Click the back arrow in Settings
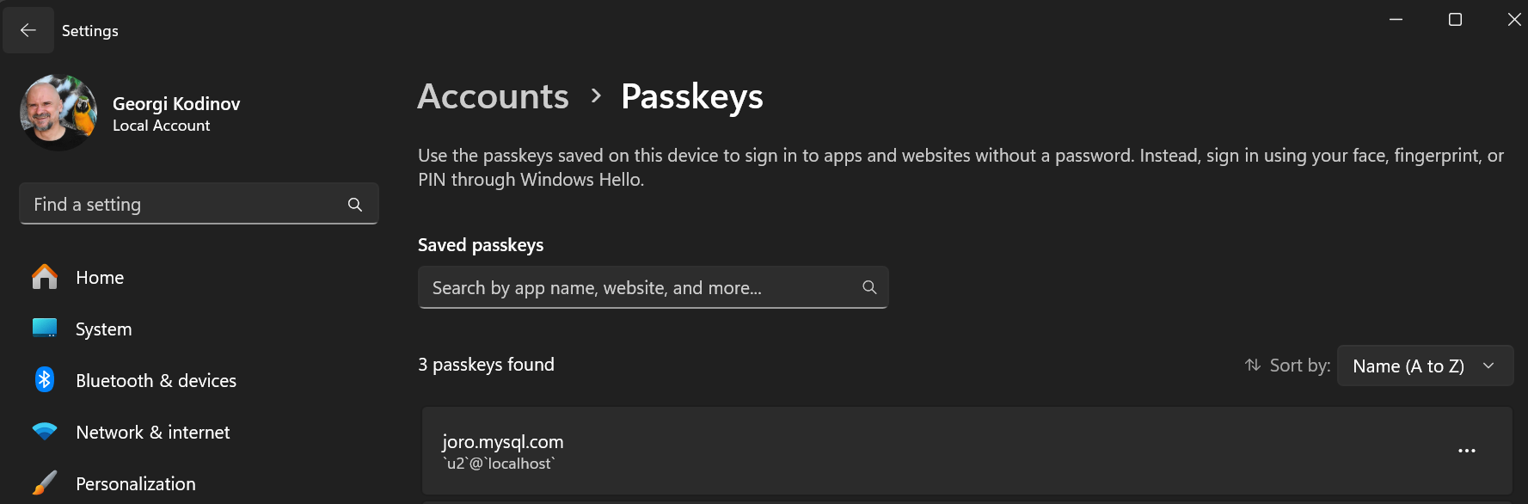 click(x=28, y=29)
